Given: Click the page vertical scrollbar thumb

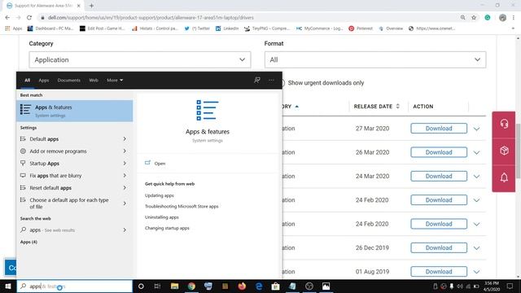Looking at the screenshot, I should pos(518,151).
